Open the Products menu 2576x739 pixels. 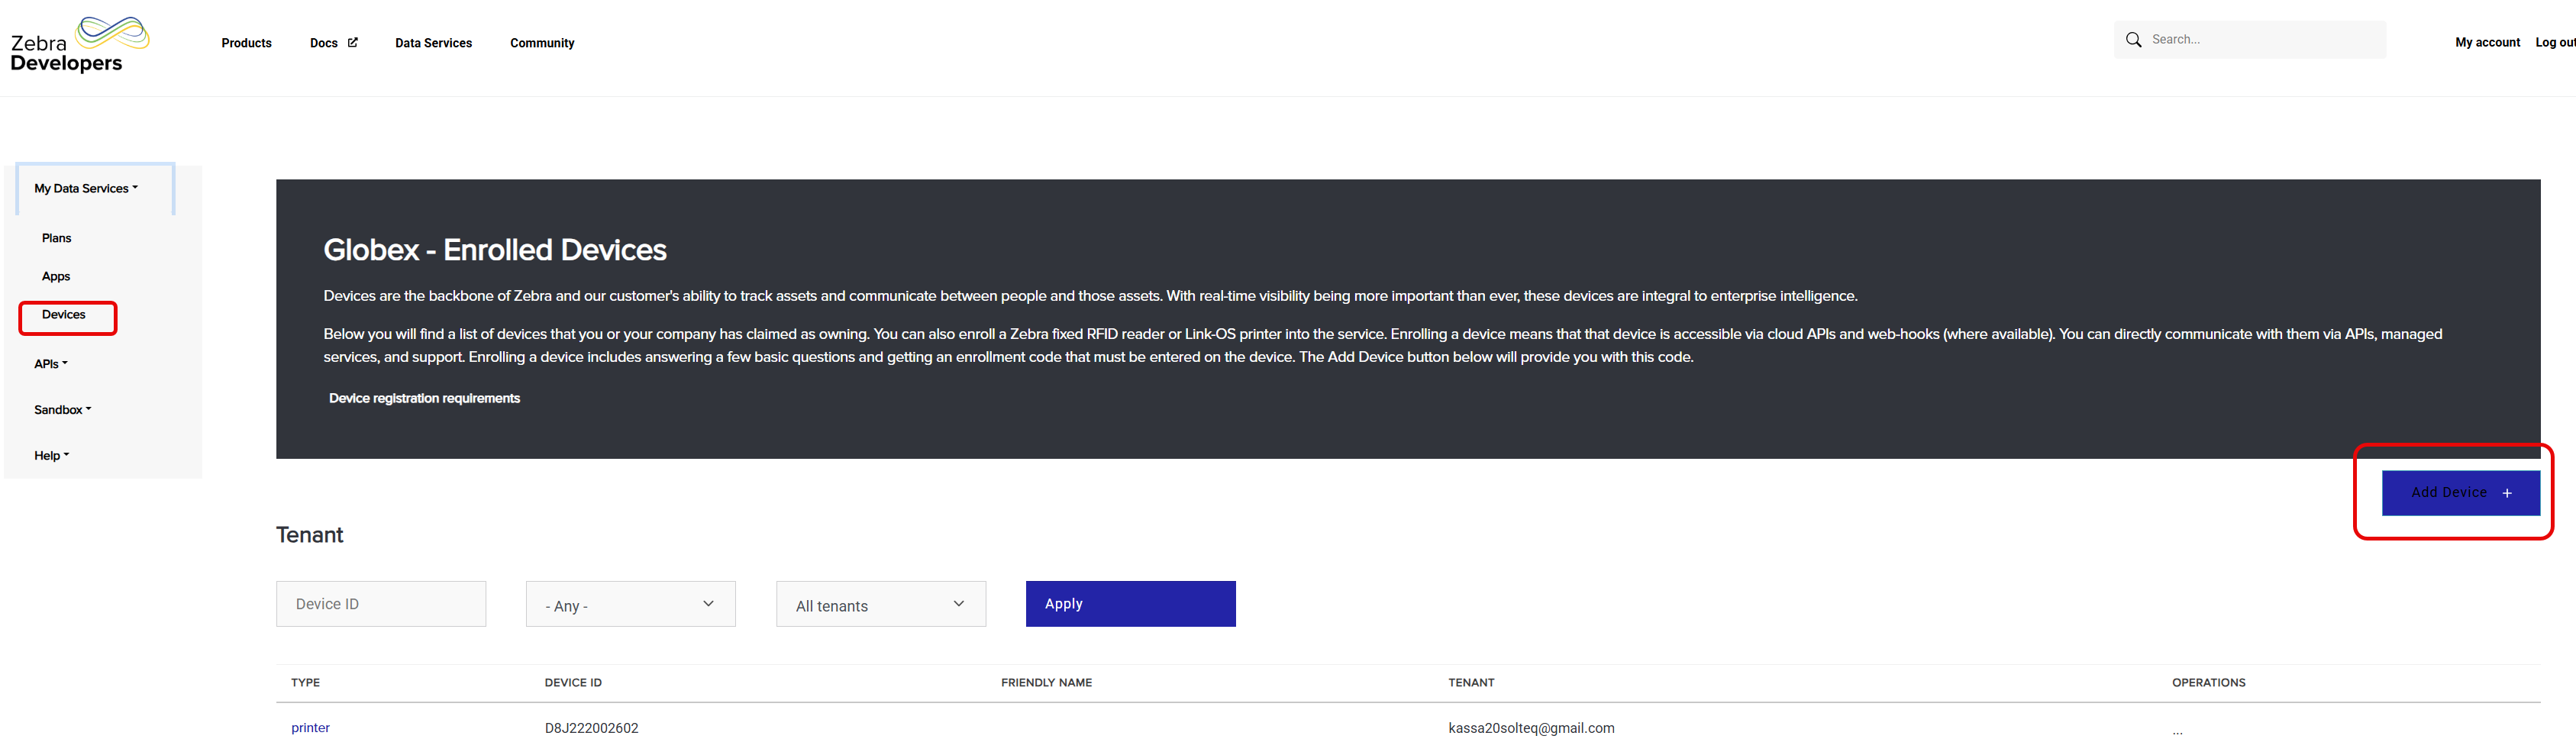tap(246, 43)
